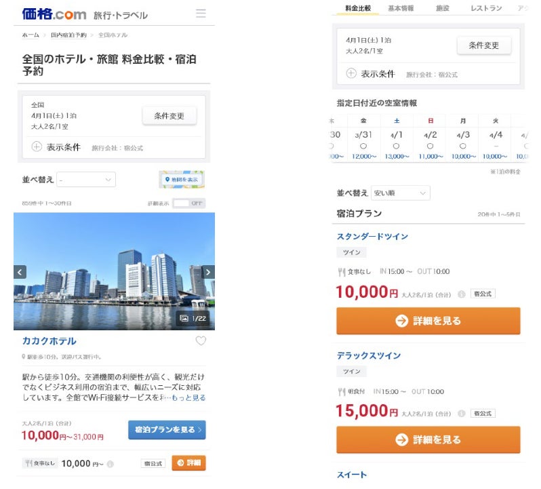Toggle the 詳細表示 OFF switch

coord(188,203)
